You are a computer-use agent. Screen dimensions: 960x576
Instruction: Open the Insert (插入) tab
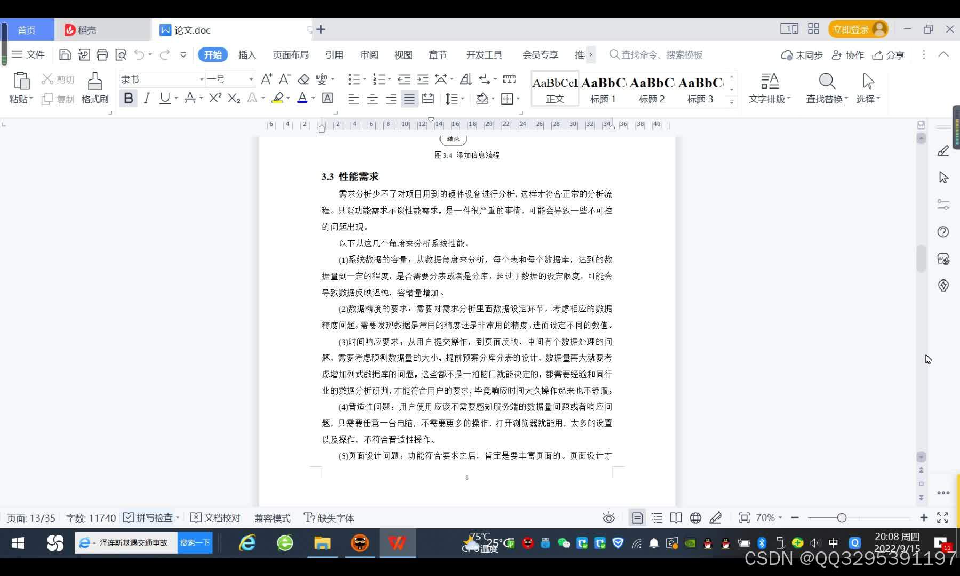coord(247,55)
